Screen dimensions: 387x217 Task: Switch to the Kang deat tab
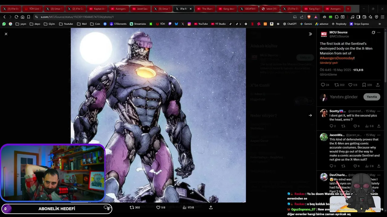[226, 9]
